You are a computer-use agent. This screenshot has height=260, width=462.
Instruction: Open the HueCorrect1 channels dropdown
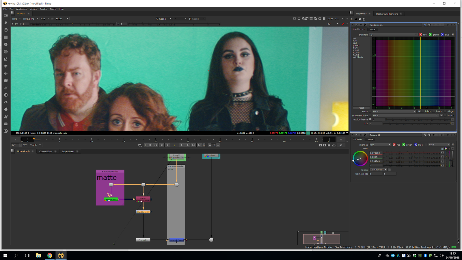[x=393, y=35]
